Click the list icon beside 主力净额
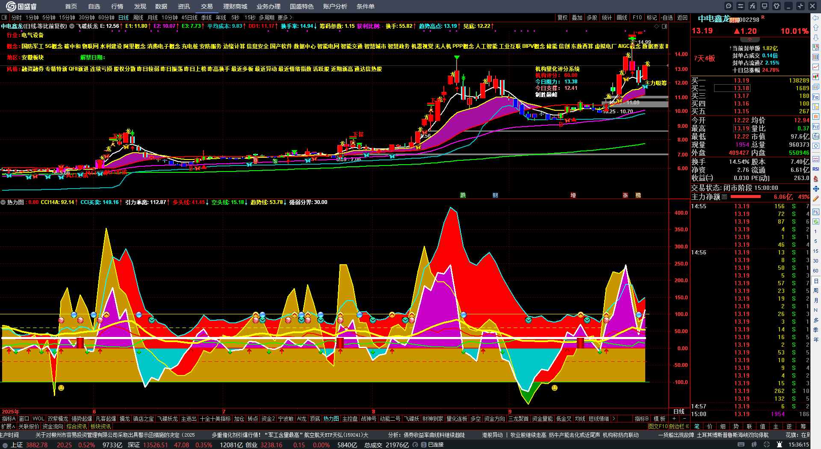 click(724, 197)
